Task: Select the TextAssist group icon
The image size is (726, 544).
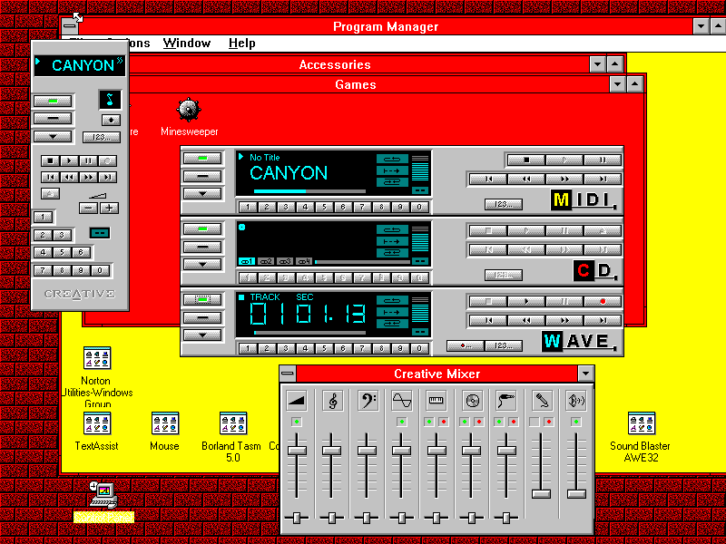Action: tap(97, 423)
